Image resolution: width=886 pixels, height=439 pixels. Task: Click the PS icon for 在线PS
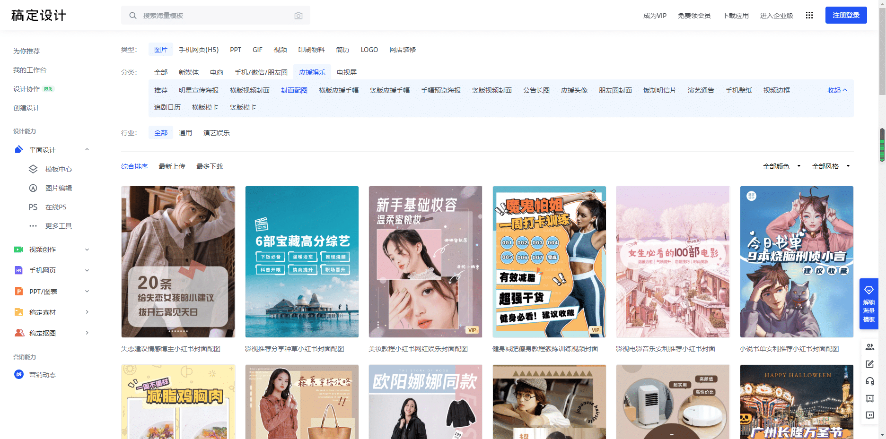33,207
